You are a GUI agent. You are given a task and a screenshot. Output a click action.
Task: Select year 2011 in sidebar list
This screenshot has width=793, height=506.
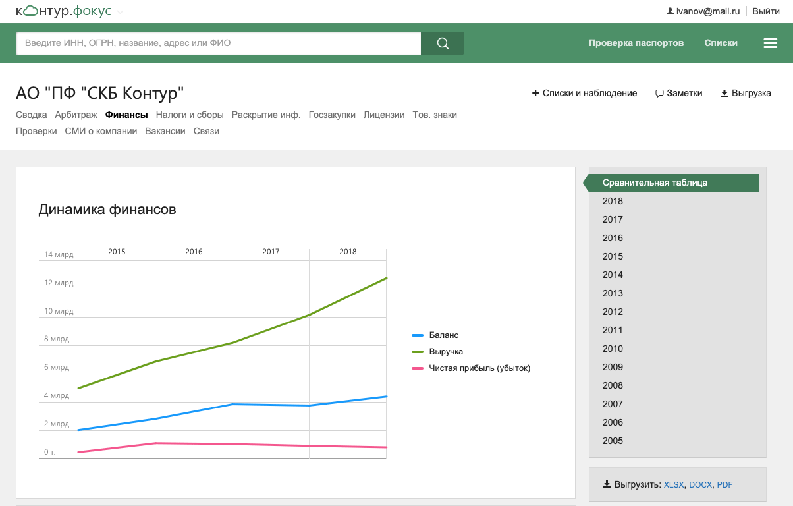point(613,330)
